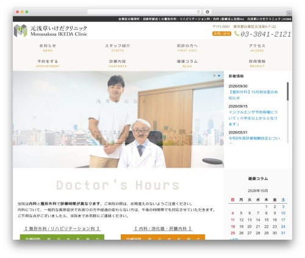Viewport: 305px width, 258px height.
Task: Click the phone number 03-3841-2121
Action: [265, 34]
